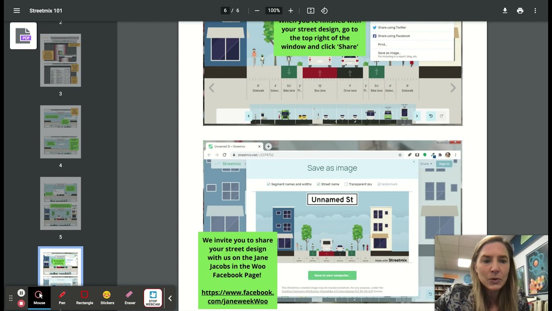Click the fit to page icon
This screenshot has width=552, height=311.
[x=310, y=10]
